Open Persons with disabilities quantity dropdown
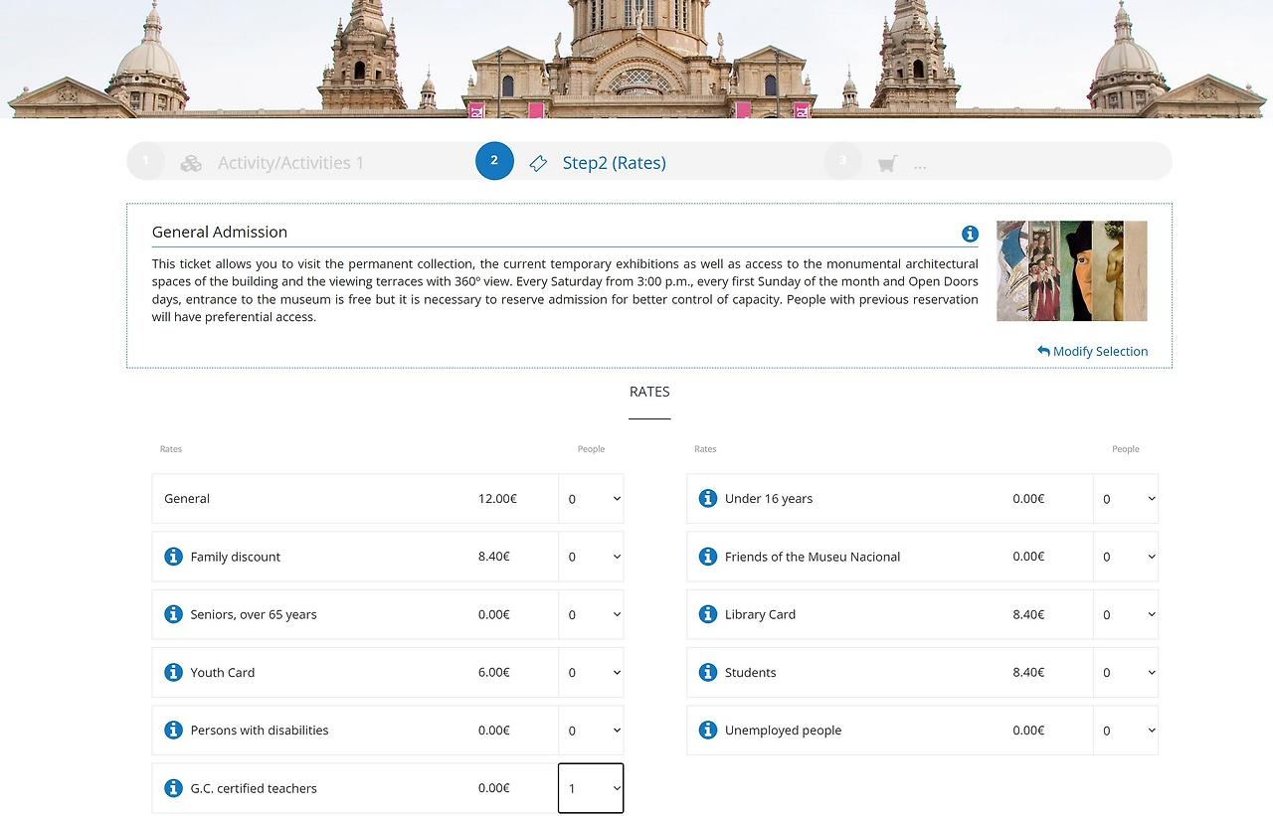 pyautogui.click(x=591, y=731)
